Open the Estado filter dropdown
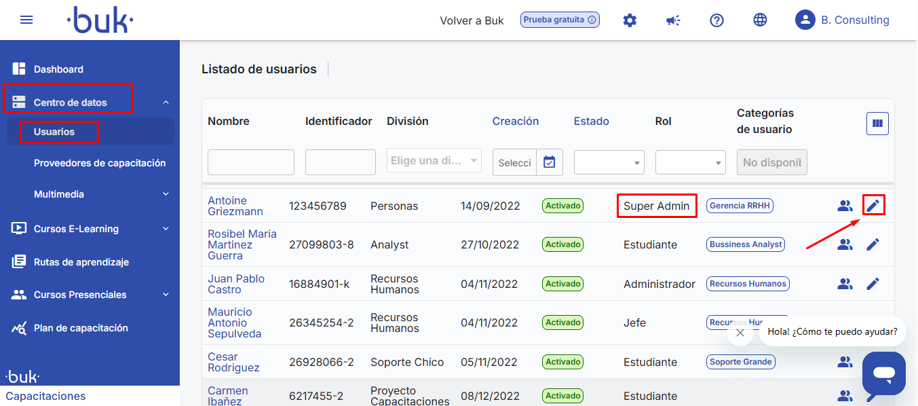Viewport: 918px width, 406px height. (x=609, y=163)
